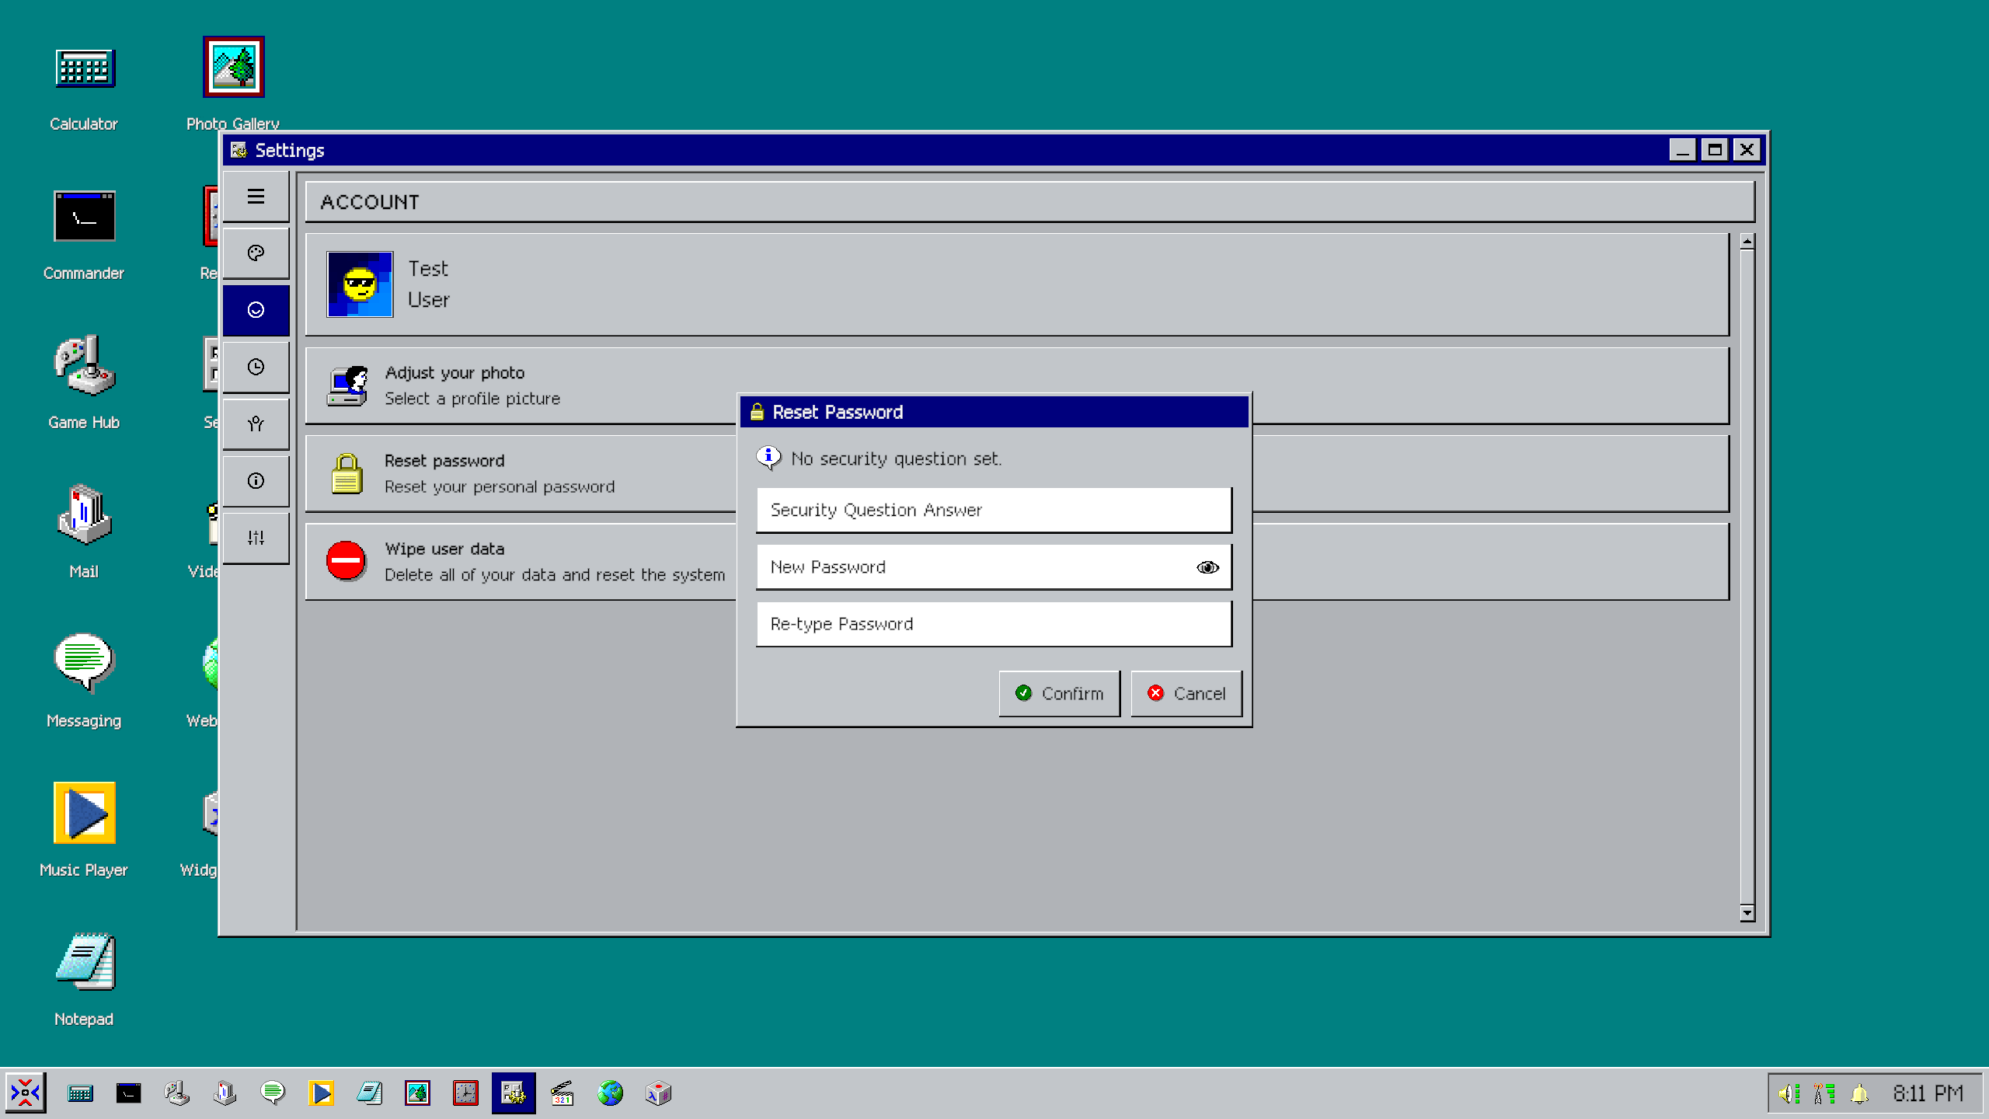Viewport: 1989px width, 1119px height.
Task: Click the volume icon in system tray
Action: 1788,1094
